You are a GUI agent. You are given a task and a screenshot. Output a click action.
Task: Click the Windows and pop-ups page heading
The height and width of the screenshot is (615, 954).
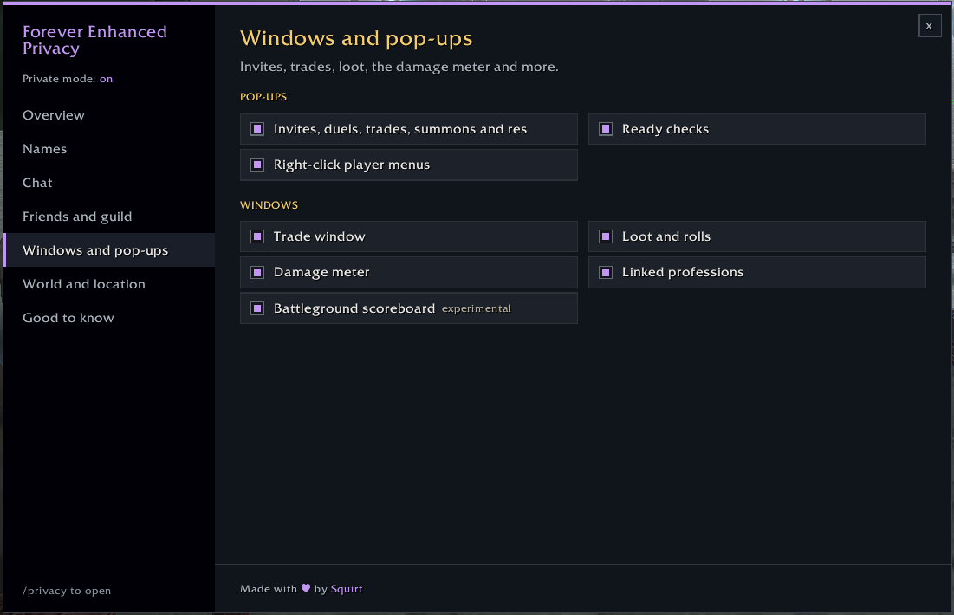point(356,38)
